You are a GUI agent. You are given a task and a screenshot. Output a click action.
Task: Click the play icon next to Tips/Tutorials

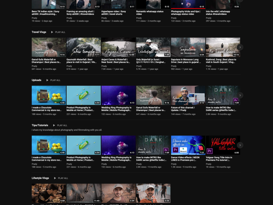pyautogui.click(x=54, y=125)
